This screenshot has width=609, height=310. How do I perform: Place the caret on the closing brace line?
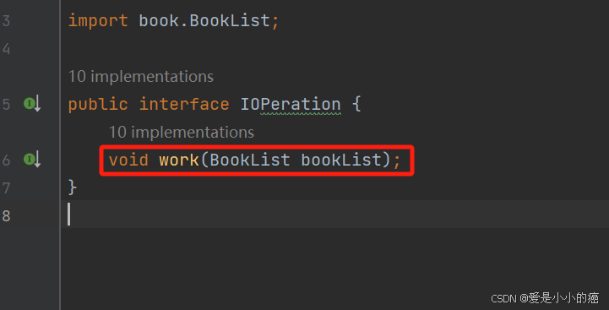tap(73, 188)
